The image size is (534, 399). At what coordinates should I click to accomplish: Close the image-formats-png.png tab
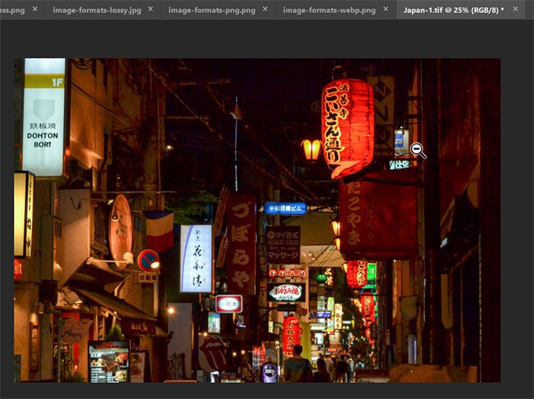(x=265, y=9)
